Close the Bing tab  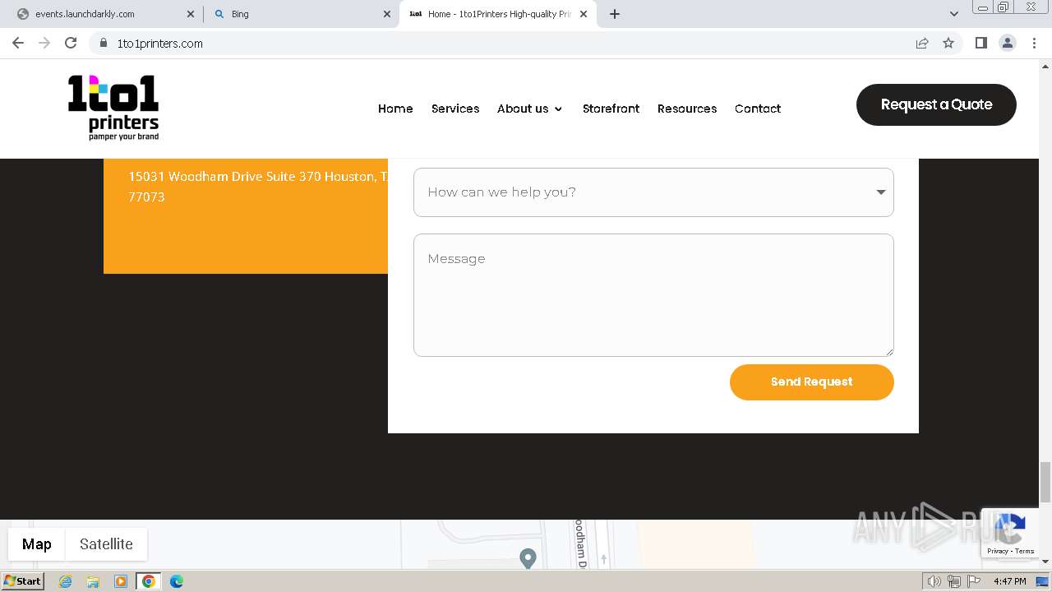coord(387,14)
